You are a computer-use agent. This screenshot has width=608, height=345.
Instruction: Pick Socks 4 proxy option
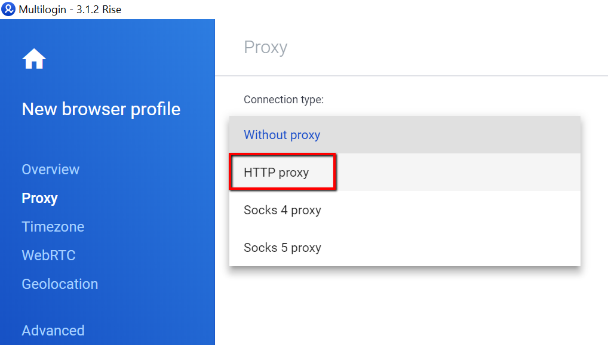(405, 210)
